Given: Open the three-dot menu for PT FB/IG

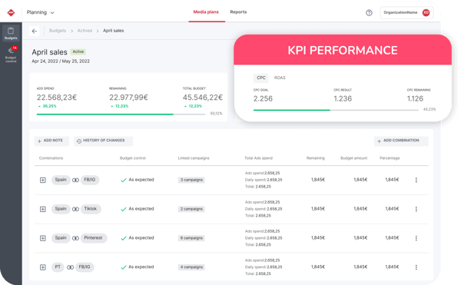Looking at the screenshot, I should coord(416,267).
